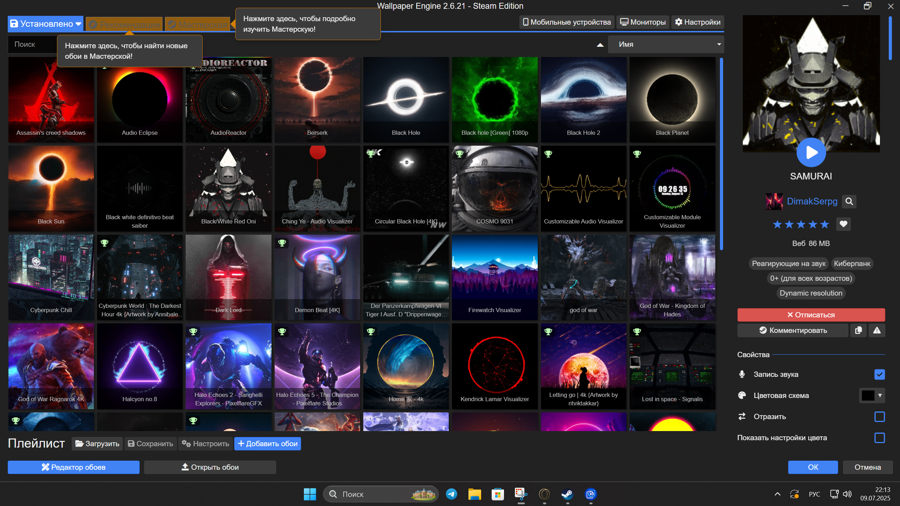The width and height of the screenshot is (900, 506).
Task: Click the Windows taskbar search box
Action: click(x=381, y=494)
